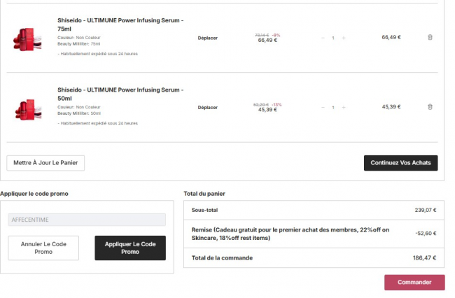Remove the 50ml serum using trash icon
This screenshot has height=298, width=455.
coord(430,107)
